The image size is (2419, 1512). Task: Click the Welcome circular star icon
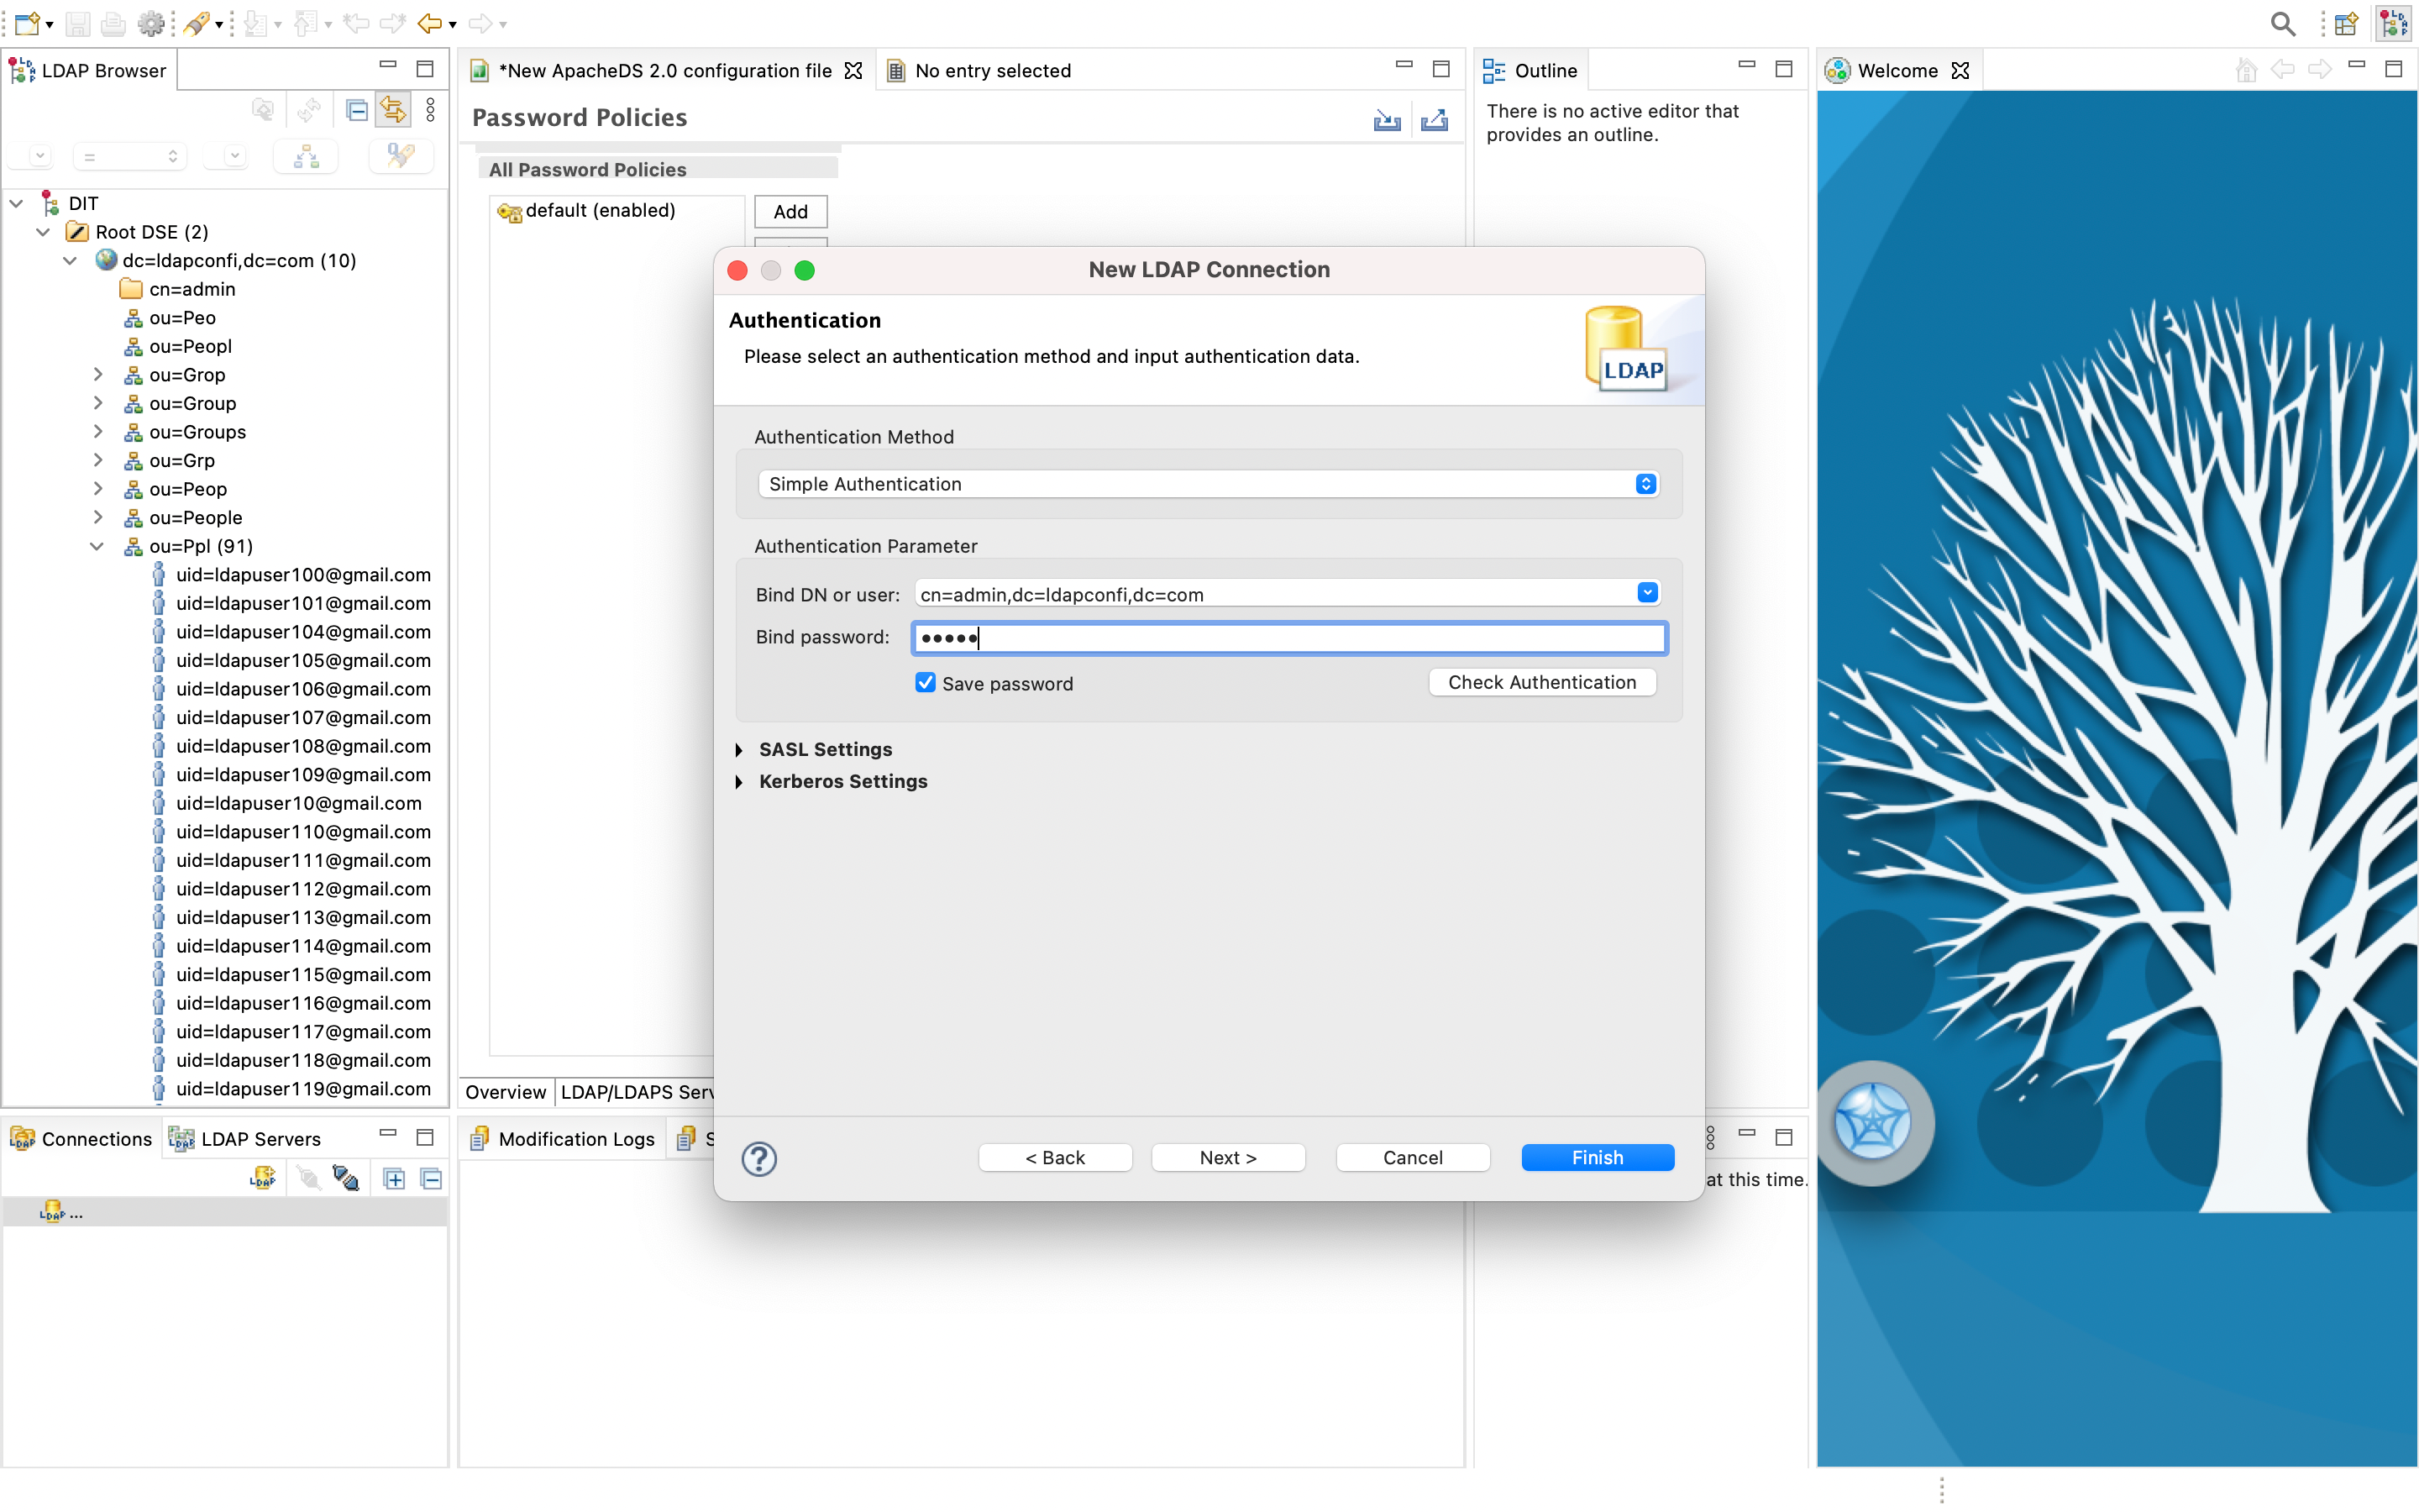[x=1871, y=1122]
